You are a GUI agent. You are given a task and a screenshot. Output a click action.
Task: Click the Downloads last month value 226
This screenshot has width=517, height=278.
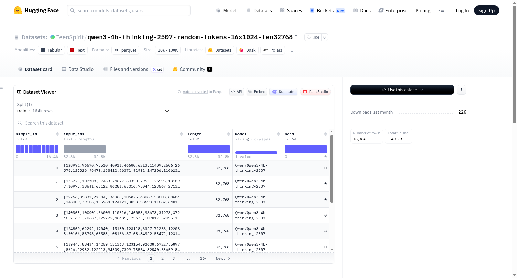coord(462,112)
